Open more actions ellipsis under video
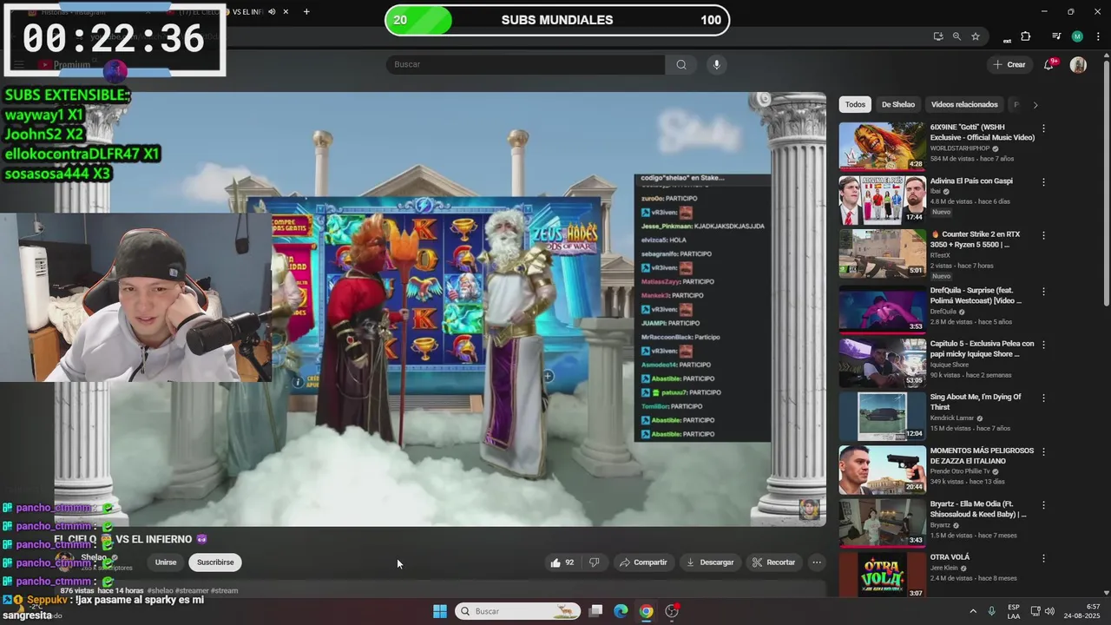The width and height of the screenshot is (1111, 625). click(x=817, y=562)
